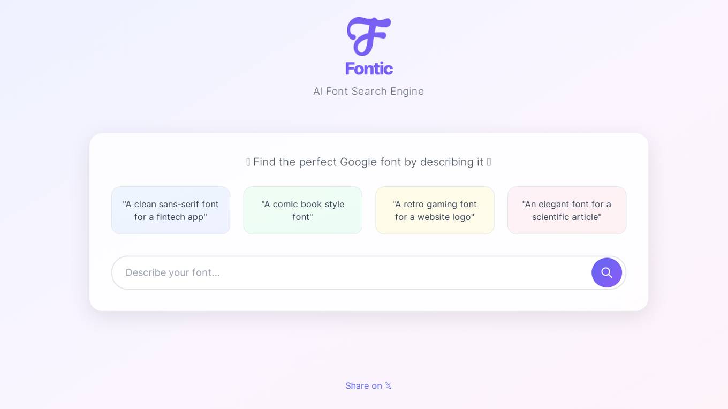Click the emoji glyph after "describing it"

[489, 162]
